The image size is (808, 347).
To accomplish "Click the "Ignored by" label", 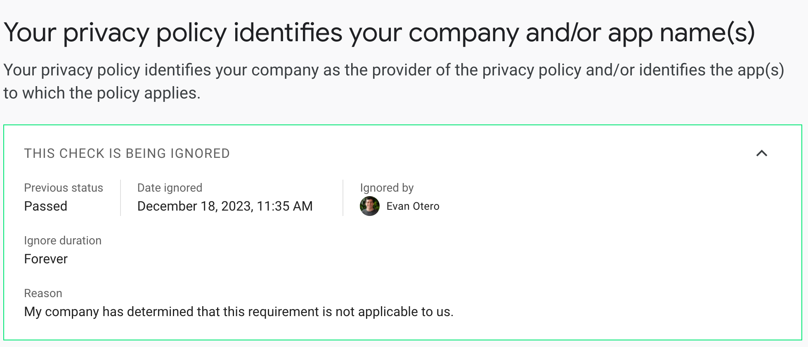I will pos(387,188).
